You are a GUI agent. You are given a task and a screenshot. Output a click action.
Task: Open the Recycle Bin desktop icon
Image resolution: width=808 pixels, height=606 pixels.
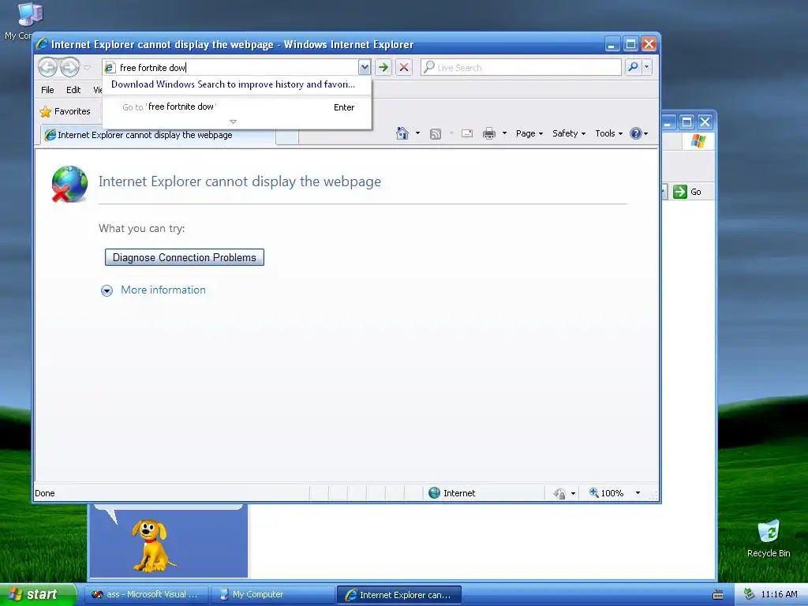[x=769, y=538]
